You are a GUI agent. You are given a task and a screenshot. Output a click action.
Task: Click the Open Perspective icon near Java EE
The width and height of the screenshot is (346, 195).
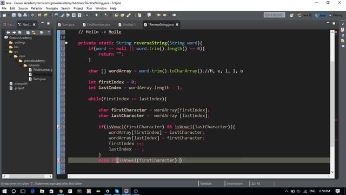pos(291,15)
